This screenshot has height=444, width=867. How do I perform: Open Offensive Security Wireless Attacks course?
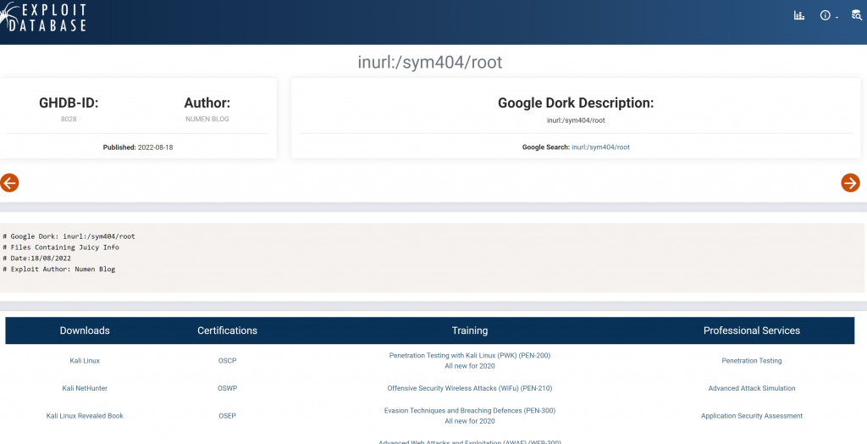(x=469, y=388)
